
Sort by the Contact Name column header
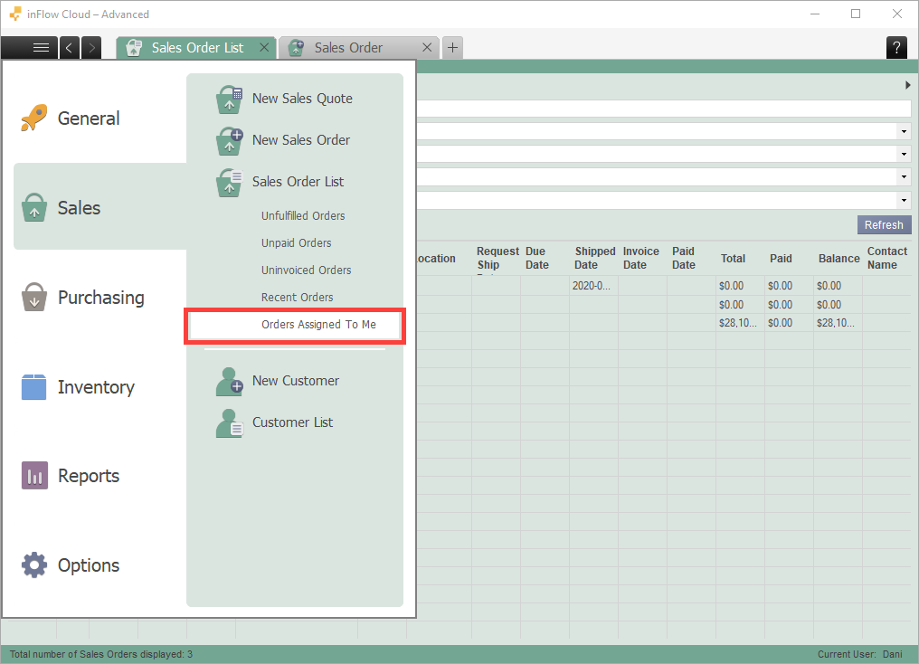point(887,258)
